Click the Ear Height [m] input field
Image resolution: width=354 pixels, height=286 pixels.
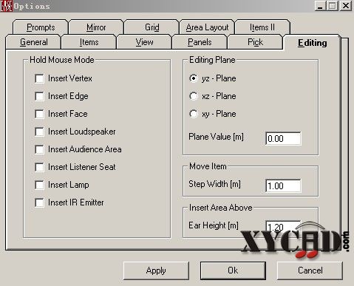tap(283, 227)
